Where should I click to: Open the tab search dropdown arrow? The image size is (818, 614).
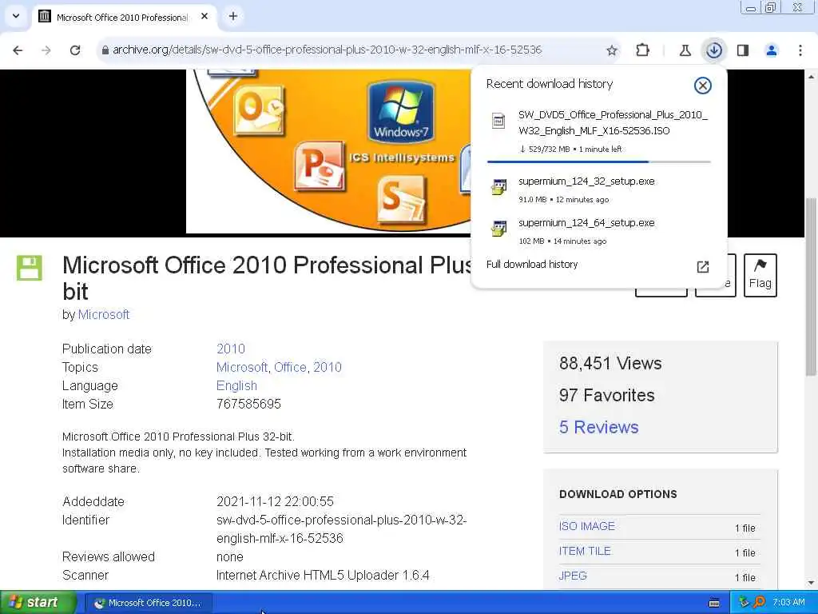[16, 16]
